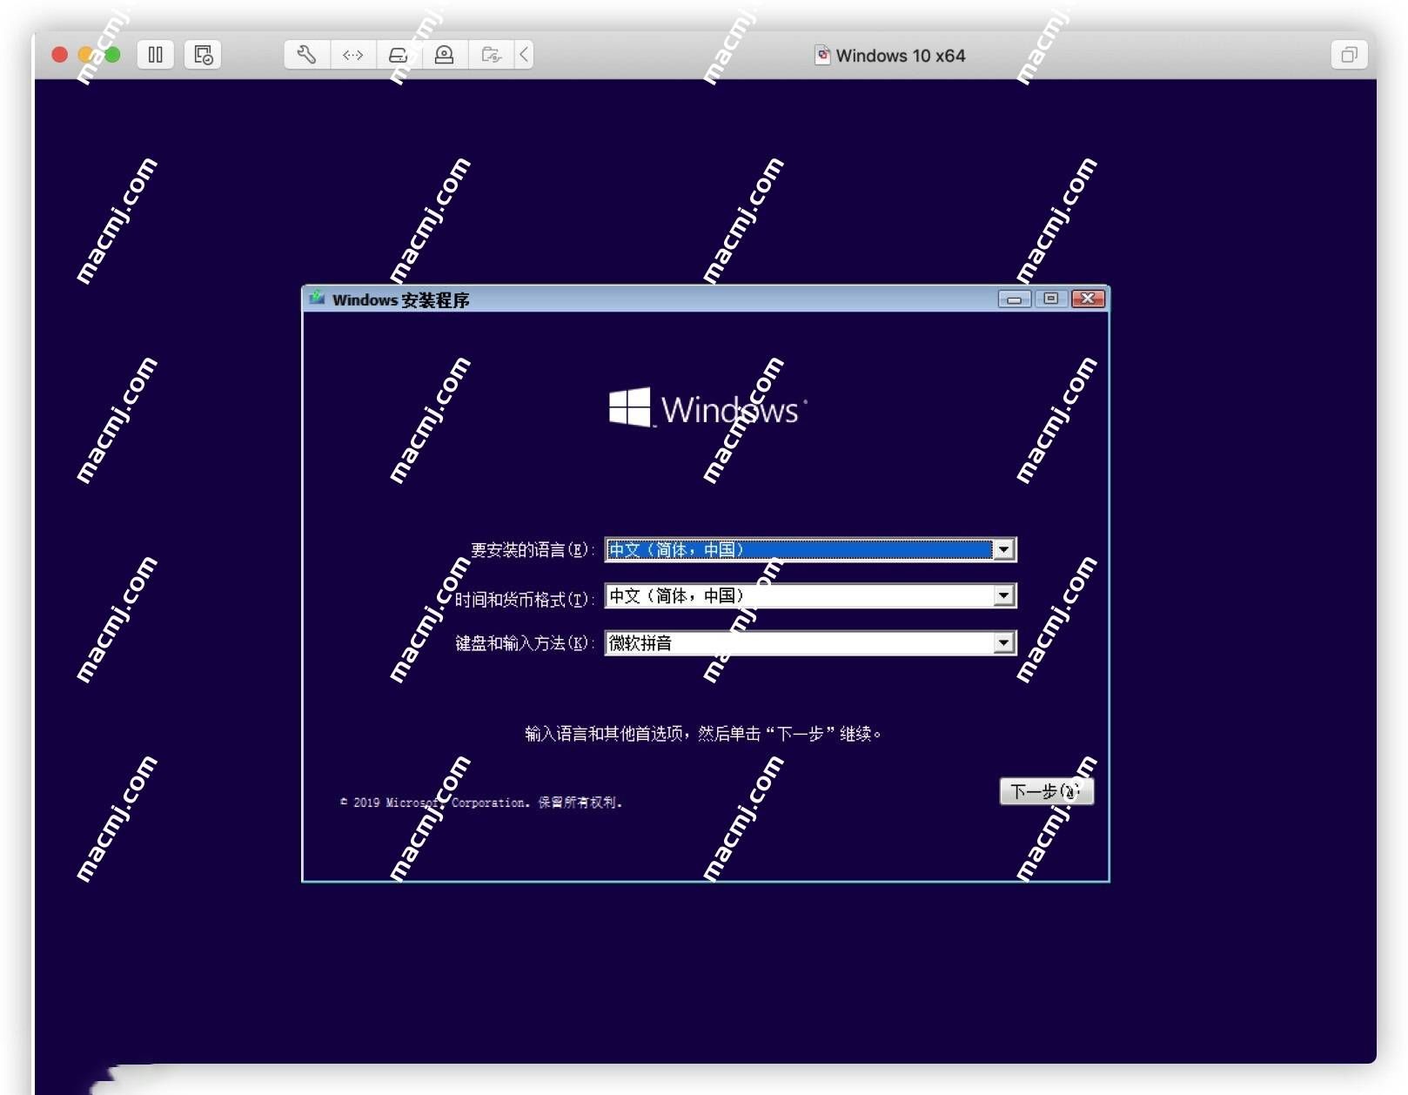
Task: Pause the virtual machine
Action: pos(156,55)
